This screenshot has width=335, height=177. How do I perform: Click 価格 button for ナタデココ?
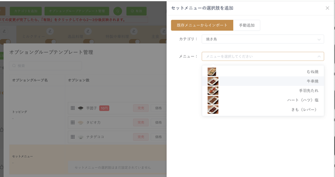click(x=159, y=137)
